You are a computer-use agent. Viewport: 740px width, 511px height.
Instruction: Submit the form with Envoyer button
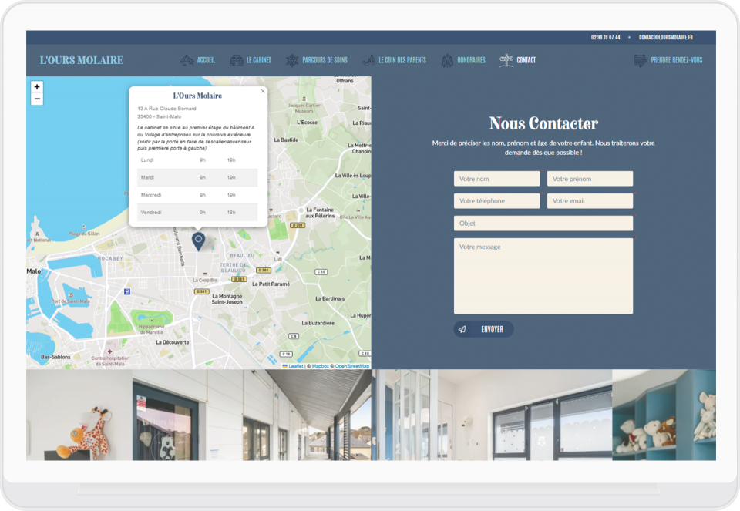484,329
